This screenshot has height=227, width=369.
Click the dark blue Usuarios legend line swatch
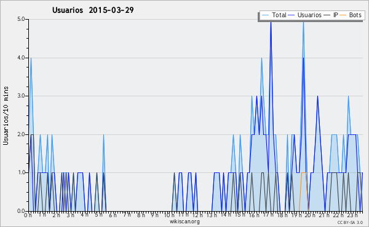292,15
